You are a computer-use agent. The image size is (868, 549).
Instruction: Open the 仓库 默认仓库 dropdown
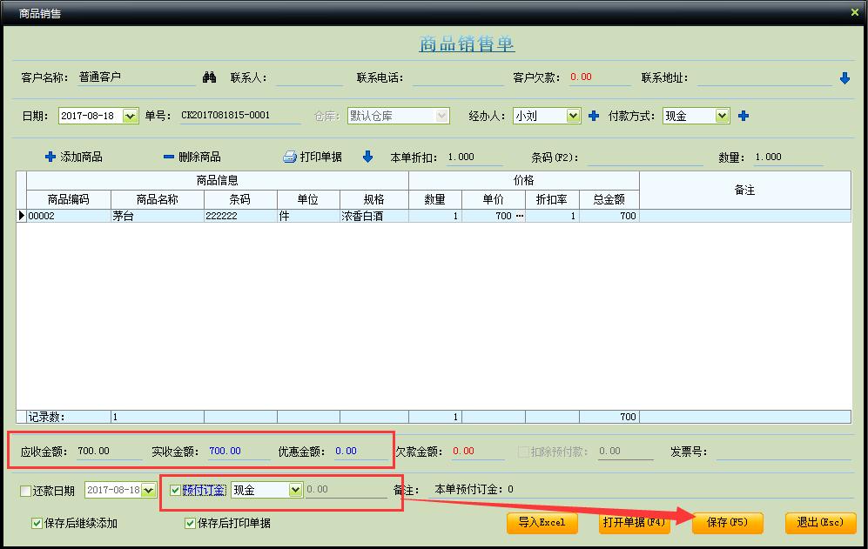click(441, 117)
